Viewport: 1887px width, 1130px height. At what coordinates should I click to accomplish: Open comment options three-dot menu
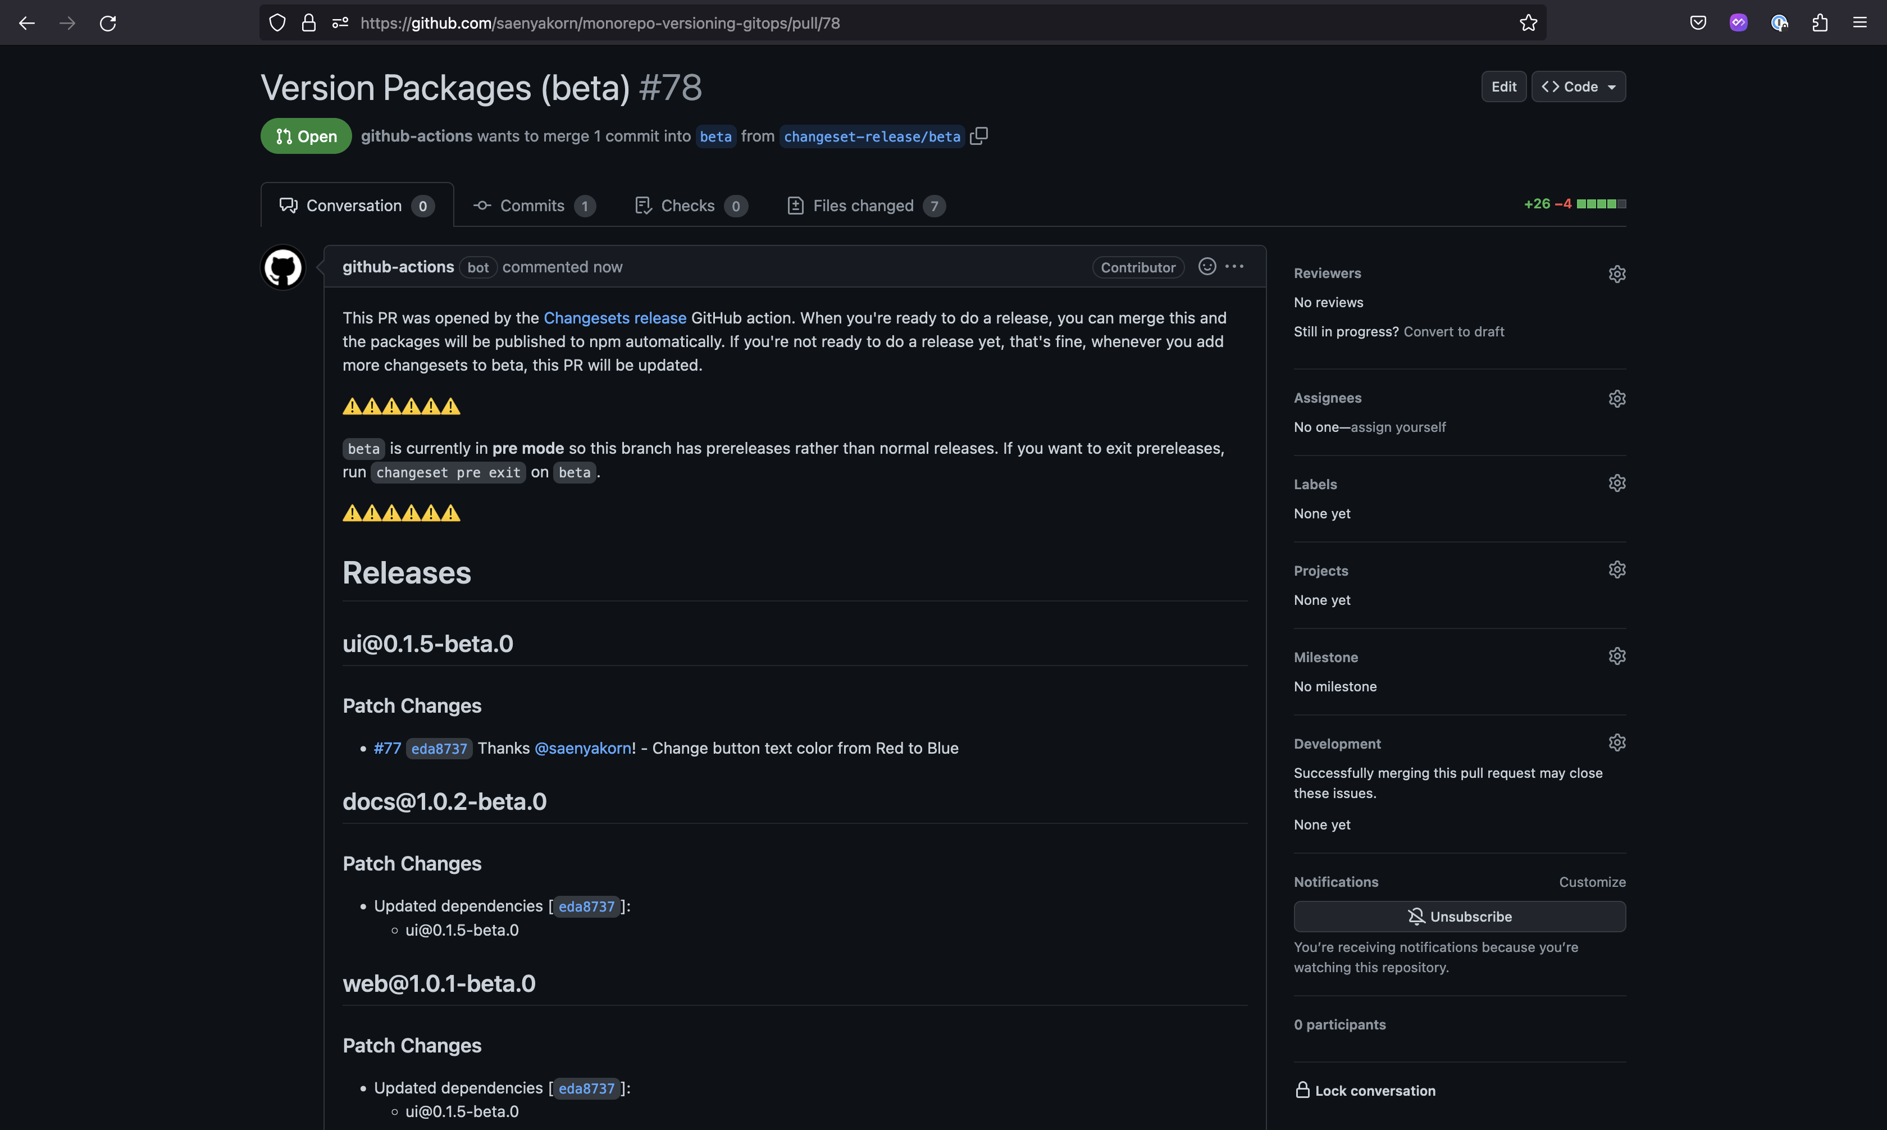pos(1234,266)
